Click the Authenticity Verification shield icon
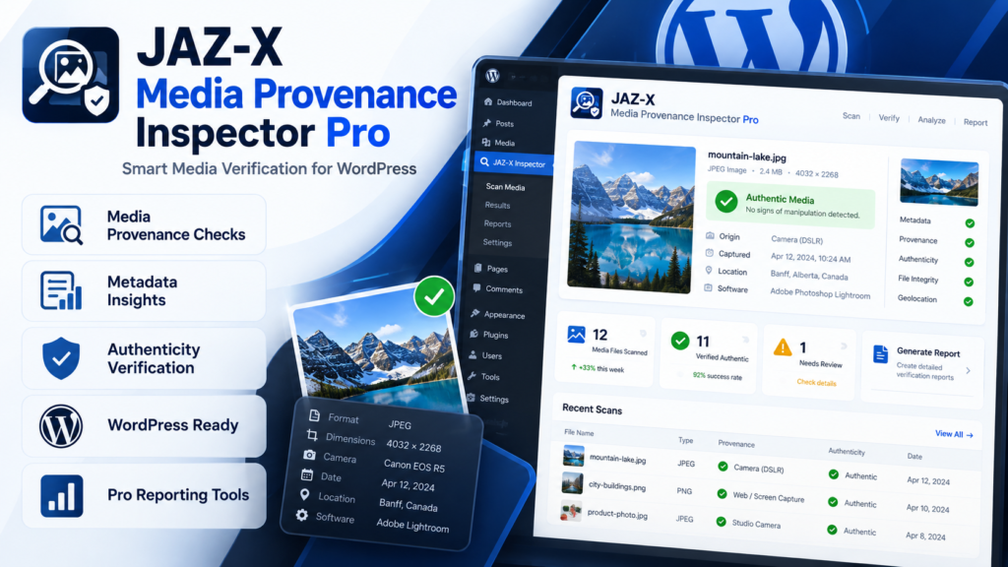Image resolution: width=1008 pixels, height=567 pixels. click(x=61, y=357)
